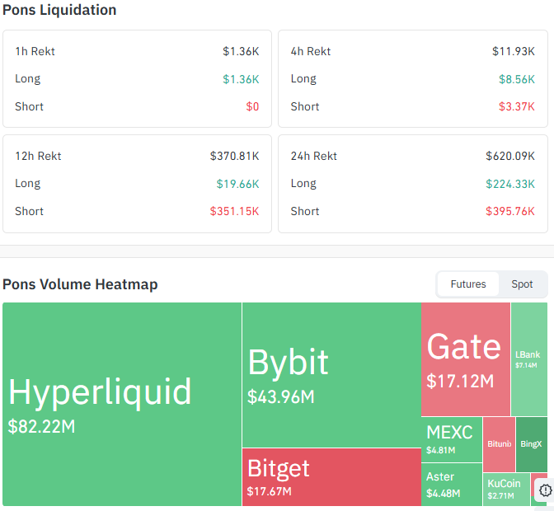Click the $11.93K 4h Rekt total

pyautogui.click(x=514, y=52)
